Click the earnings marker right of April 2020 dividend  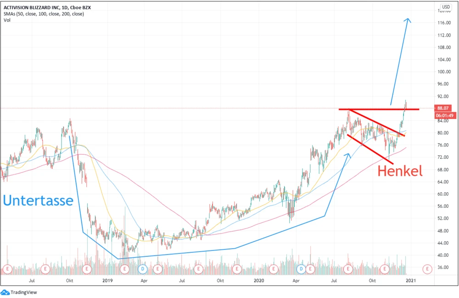click(310, 268)
